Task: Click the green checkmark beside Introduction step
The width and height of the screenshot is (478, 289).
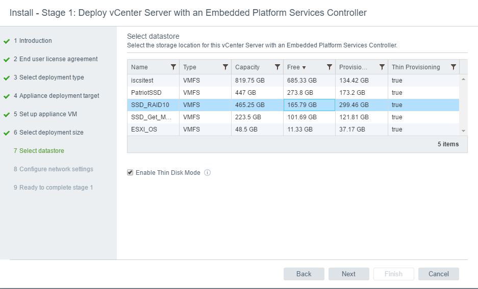Action: (x=7, y=41)
